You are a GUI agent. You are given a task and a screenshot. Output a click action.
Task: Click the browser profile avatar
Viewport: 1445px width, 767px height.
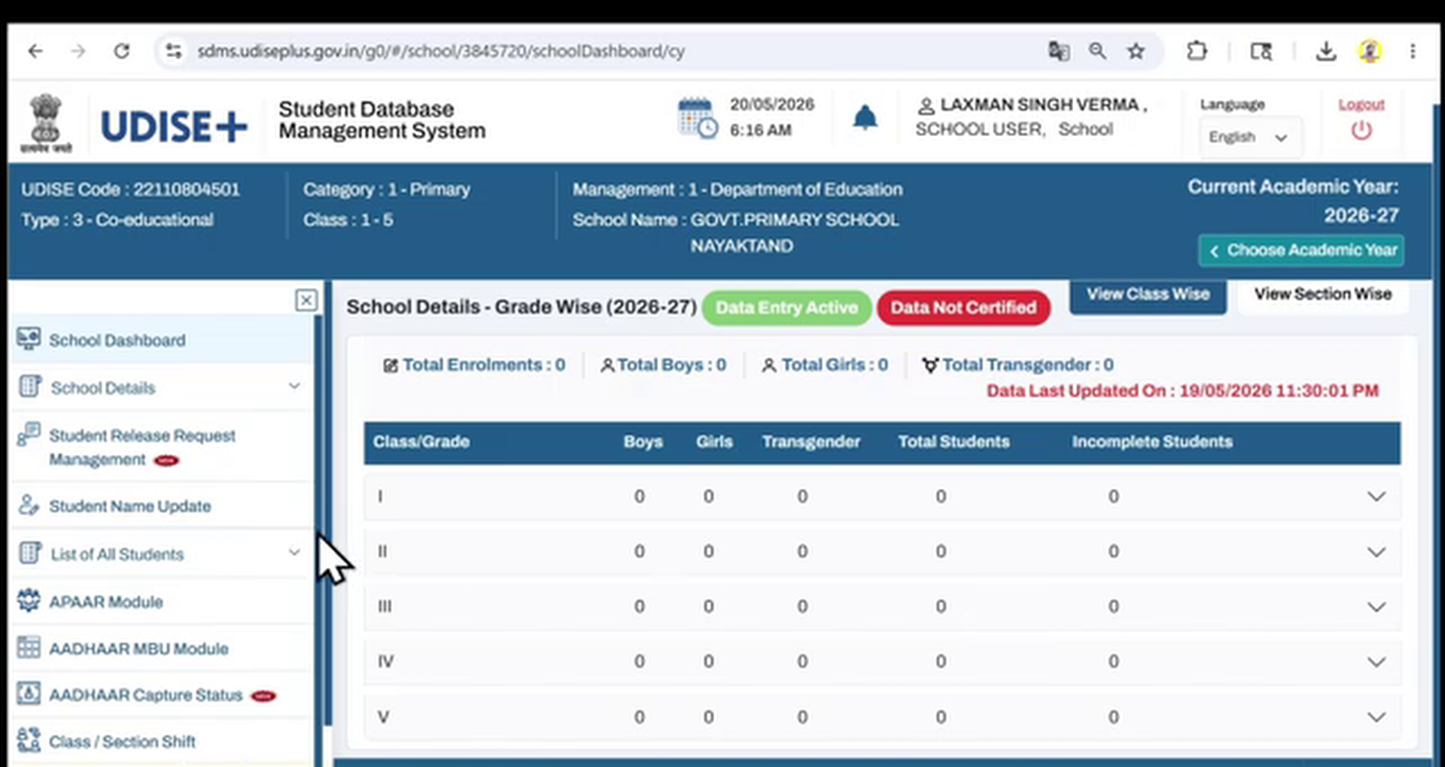[x=1370, y=51]
